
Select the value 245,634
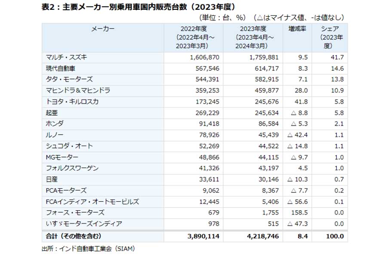coord(267,113)
